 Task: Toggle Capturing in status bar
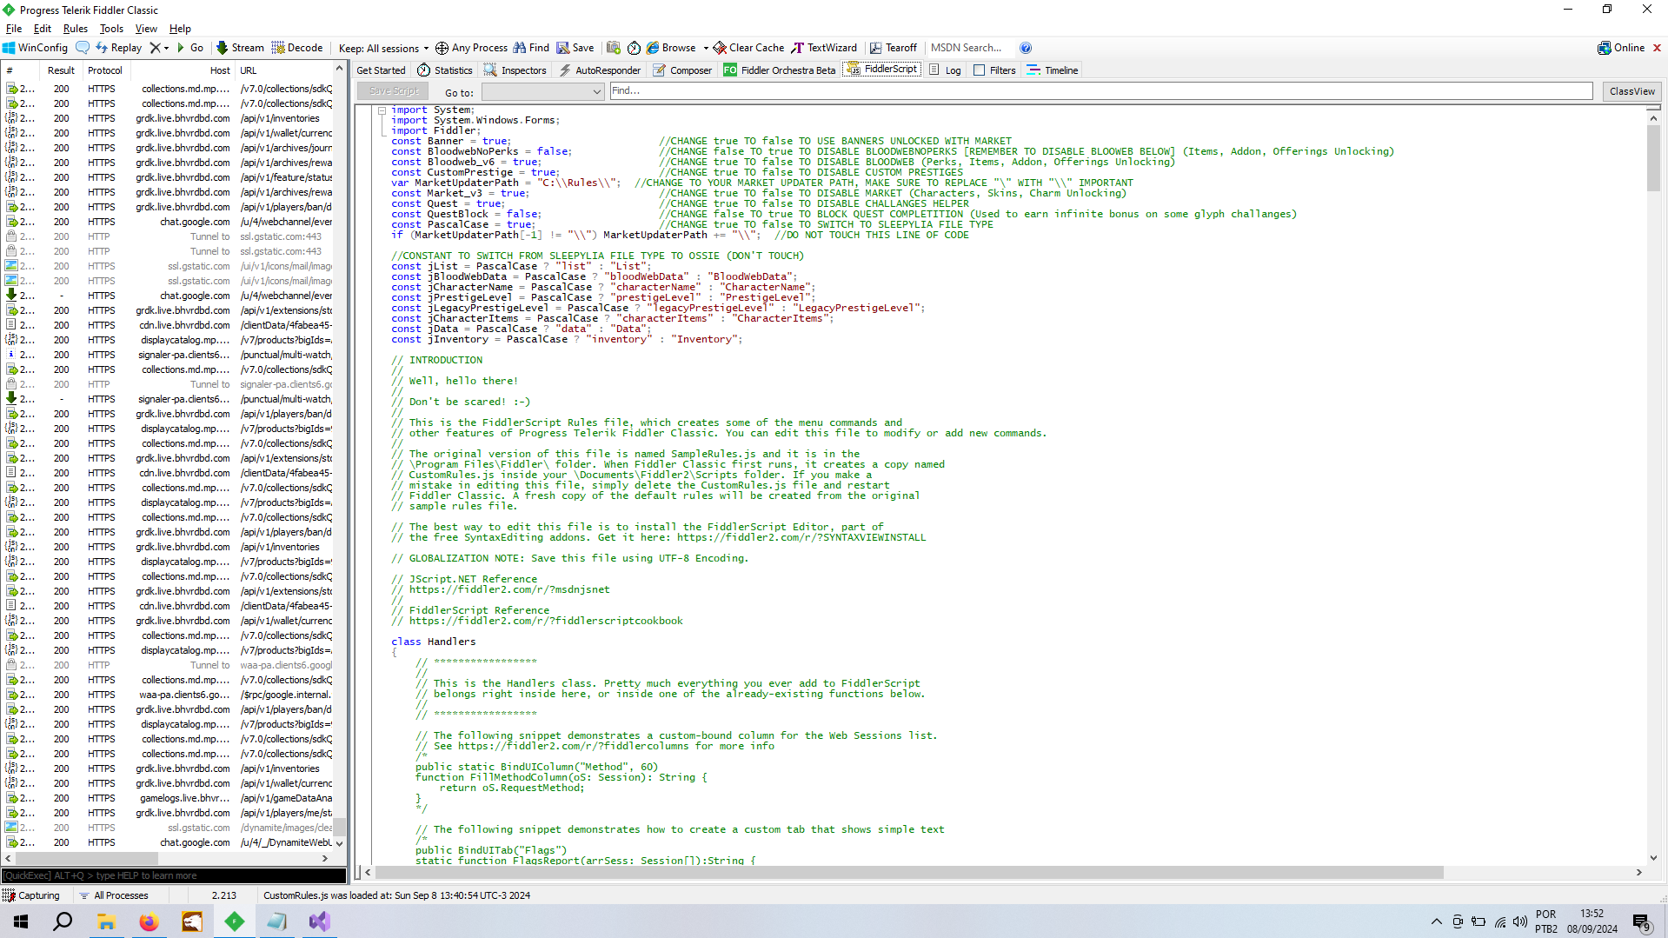31,895
